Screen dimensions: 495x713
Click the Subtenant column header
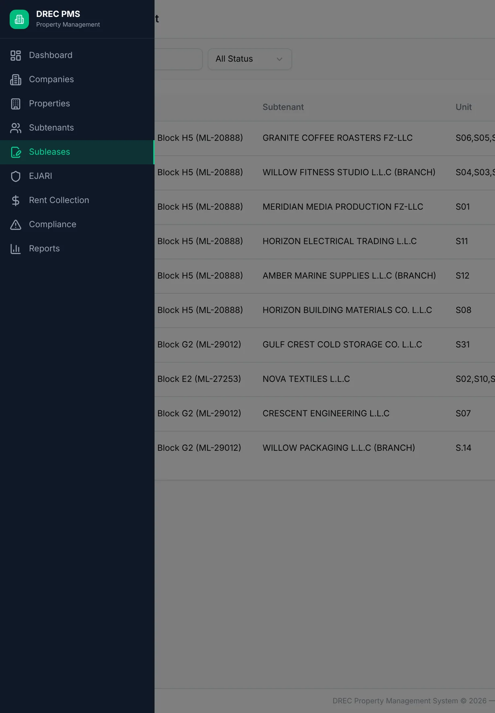point(283,107)
